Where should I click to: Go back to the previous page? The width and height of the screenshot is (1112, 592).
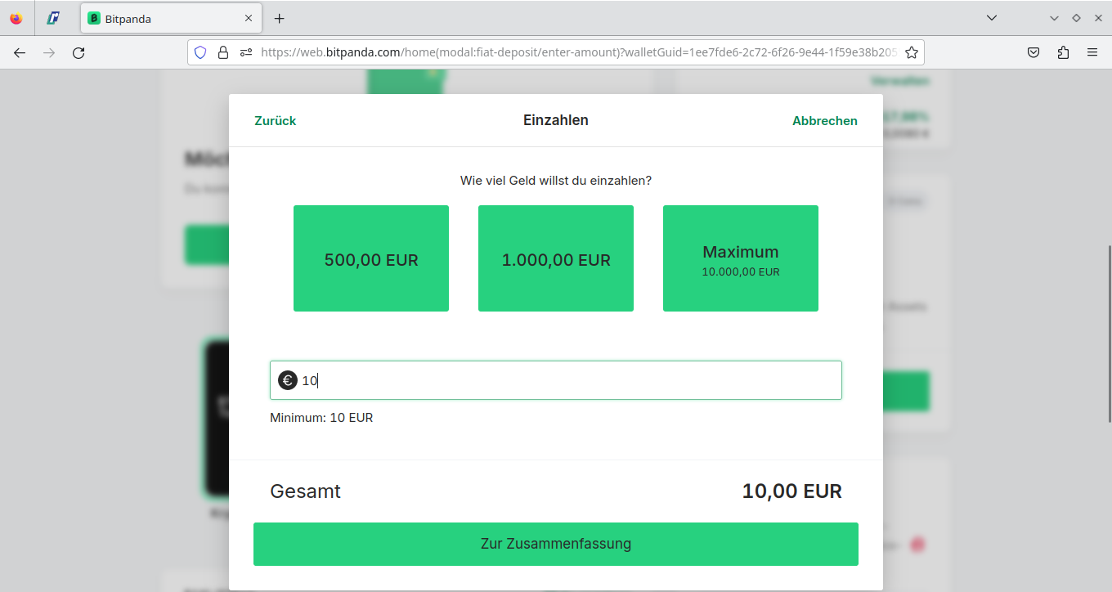(20, 52)
